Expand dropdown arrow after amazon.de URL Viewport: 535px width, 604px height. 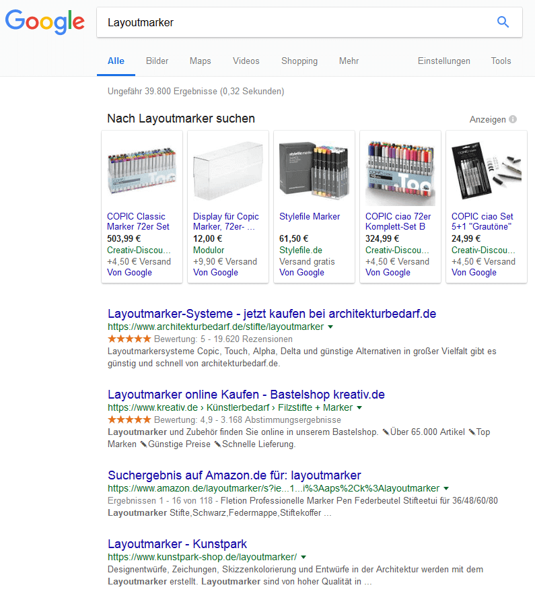(x=446, y=488)
